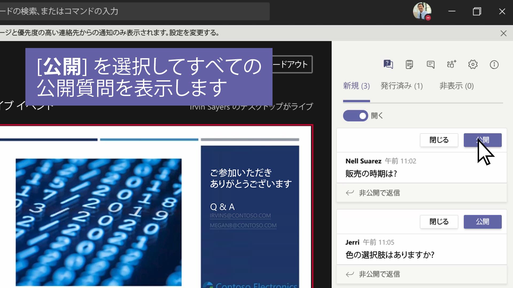This screenshot has width=513, height=288.
Task: Reply arrow icon under Jerri question
Action: 350,274
